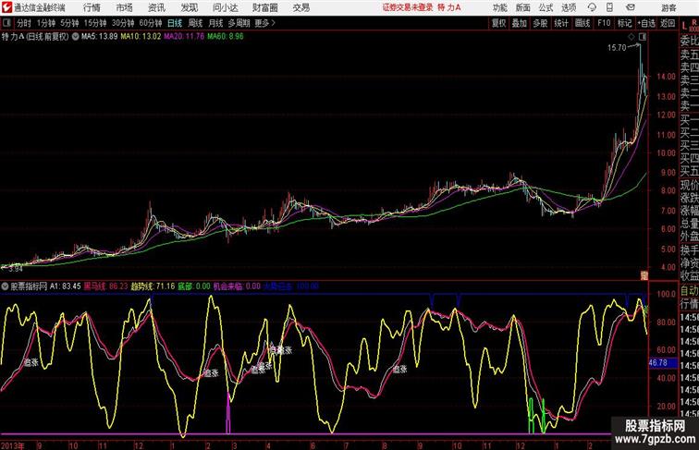Click the MA60: 8.96 value
Screen dimensions: 699x450
(225, 37)
